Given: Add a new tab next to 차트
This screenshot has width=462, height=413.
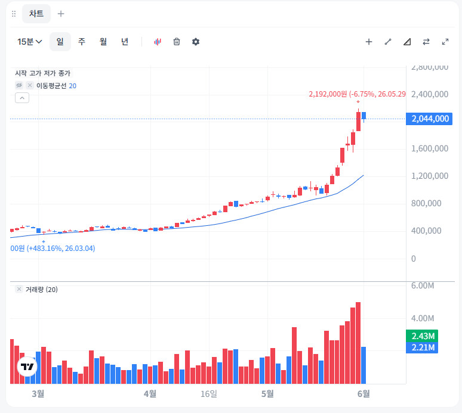Looking at the screenshot, I should coord(61,14).
